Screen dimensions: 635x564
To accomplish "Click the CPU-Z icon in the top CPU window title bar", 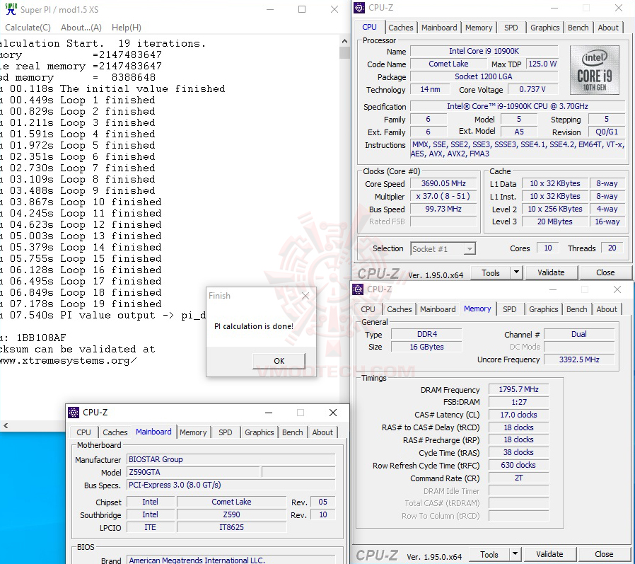I will (359, 8).
